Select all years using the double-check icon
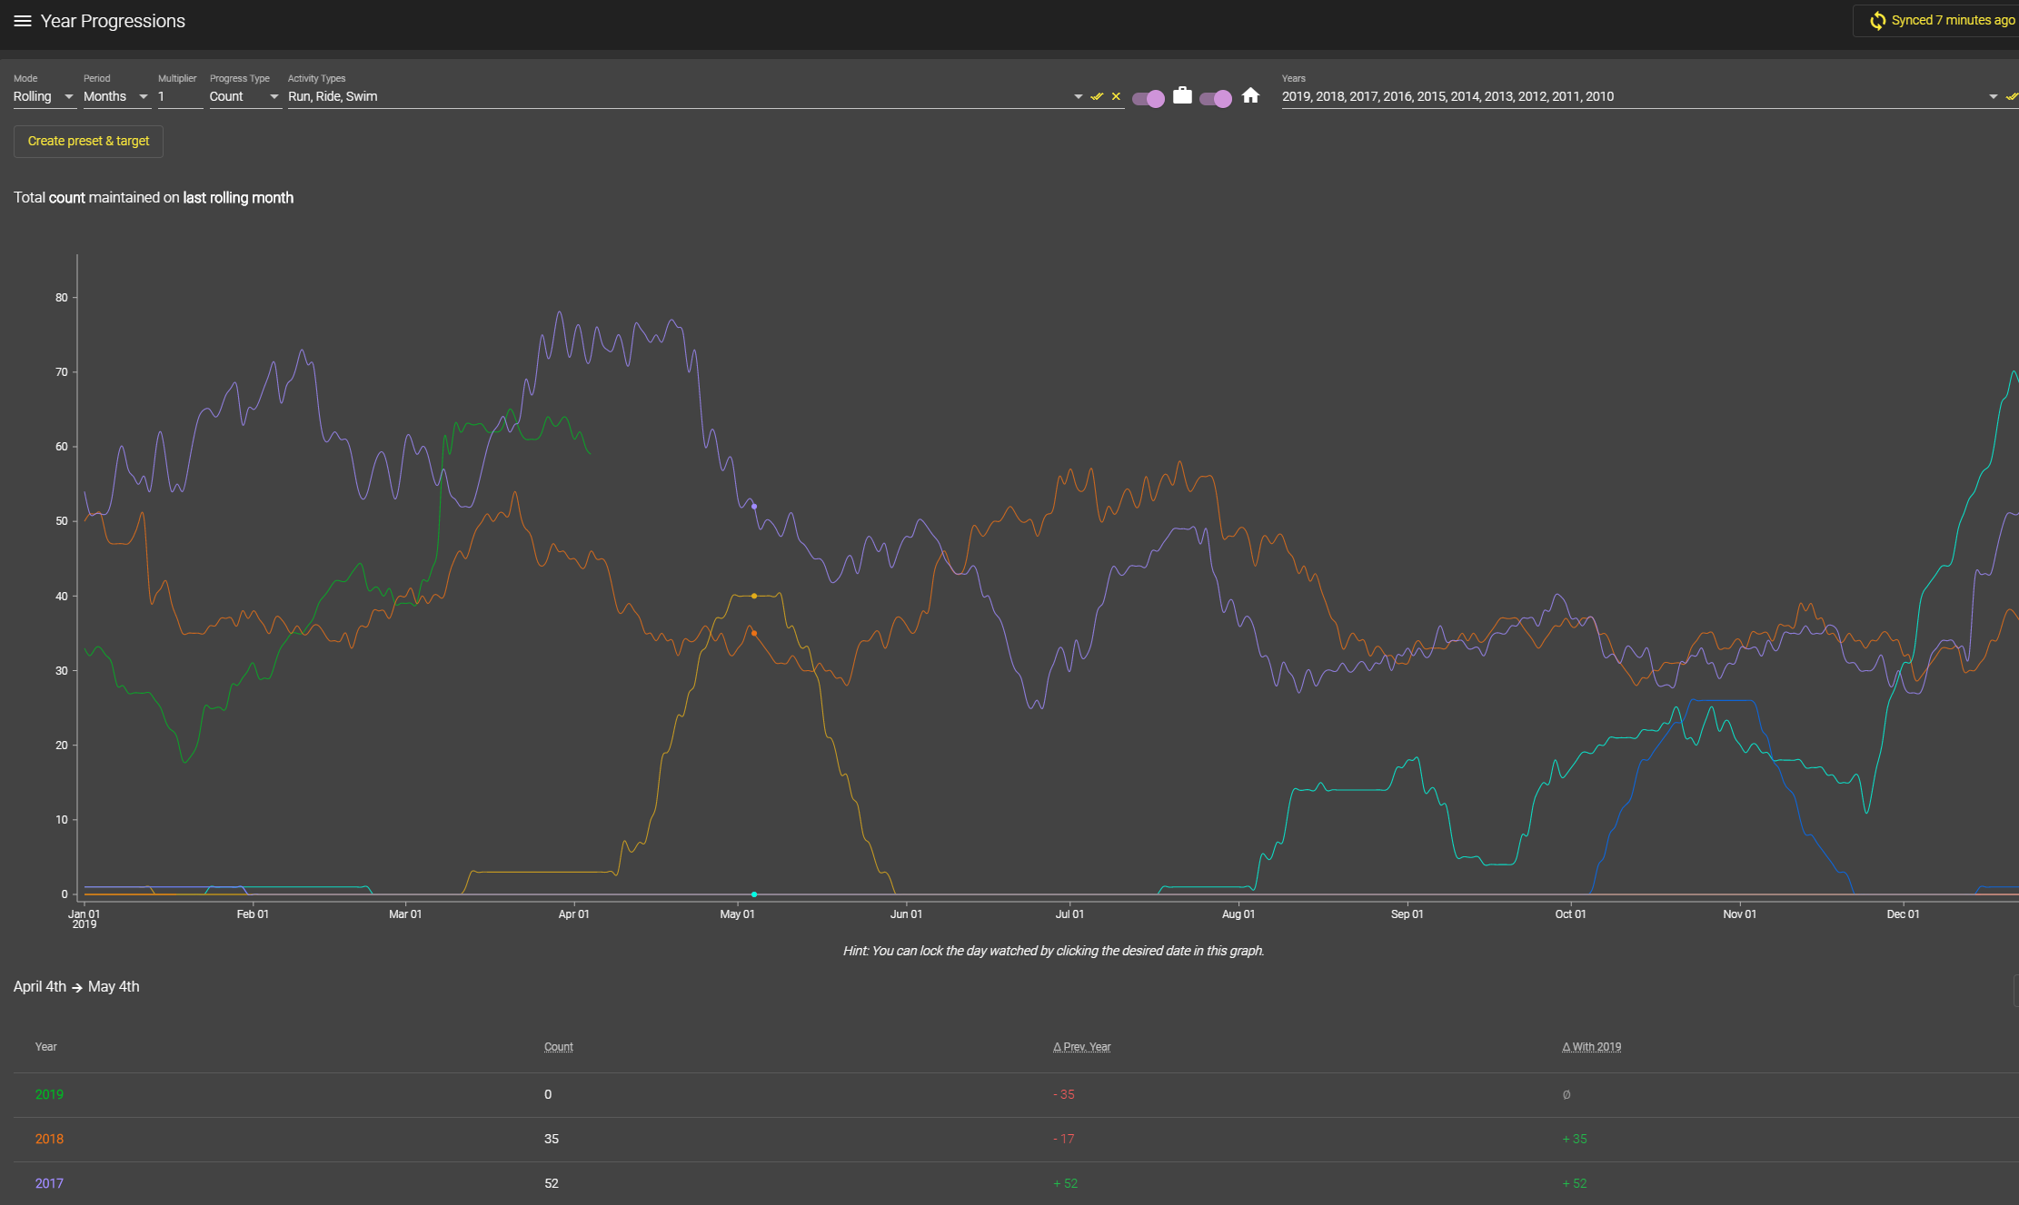Image resolution: width=2019 pixels, height=1205 pixels. point(2011,96)
